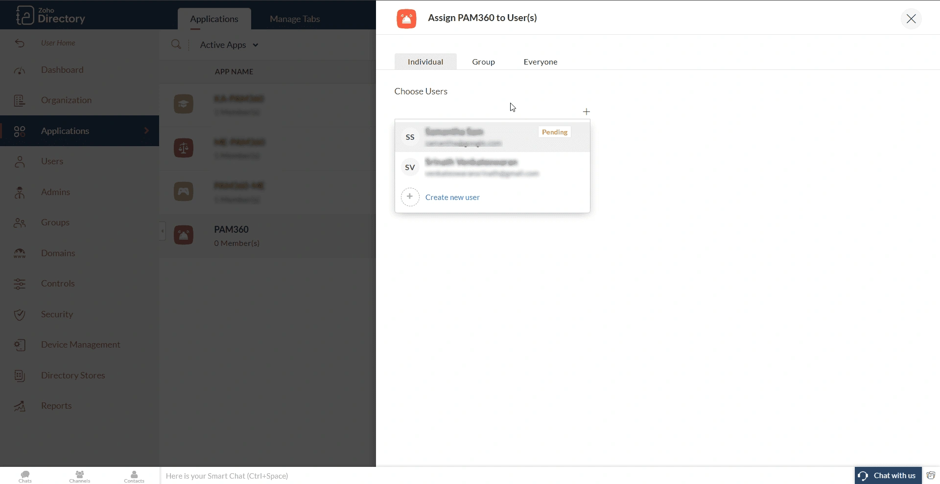Open the Domains section
Screen dimensions: 940x484
(58, 253)
